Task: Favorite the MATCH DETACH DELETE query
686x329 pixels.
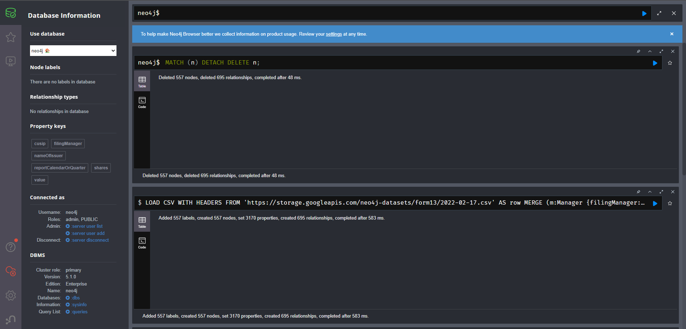Action: pos(670,63)
